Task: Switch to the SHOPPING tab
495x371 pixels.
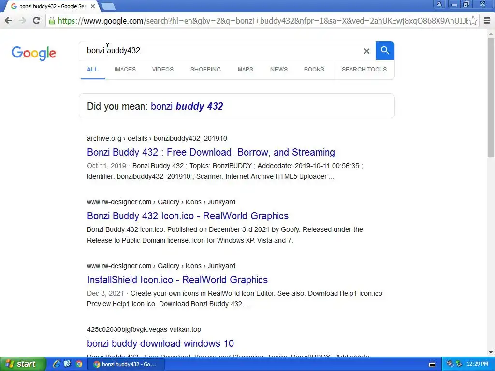Action: tap(205, 70)
